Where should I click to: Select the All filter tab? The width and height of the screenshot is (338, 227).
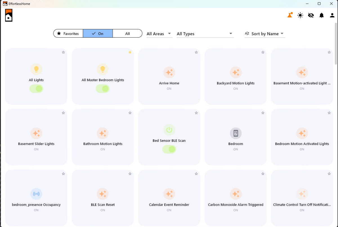click(x=127, y=33)
